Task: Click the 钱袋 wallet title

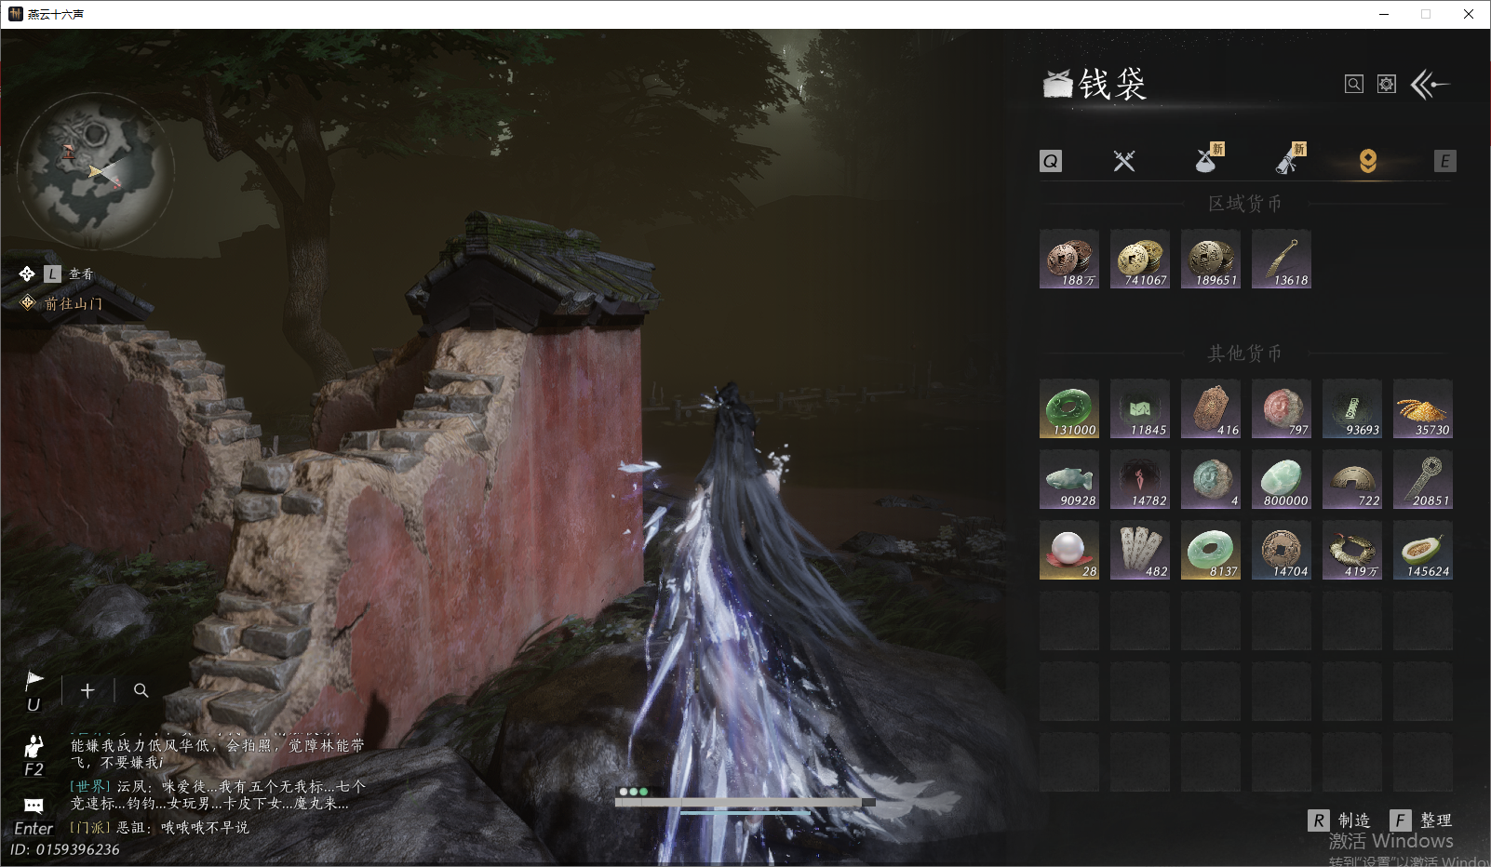Action: (x=1113, y=85)
